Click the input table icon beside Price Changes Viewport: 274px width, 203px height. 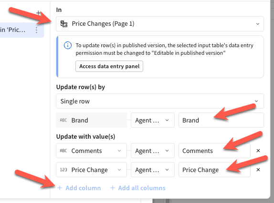click(64, 24)
